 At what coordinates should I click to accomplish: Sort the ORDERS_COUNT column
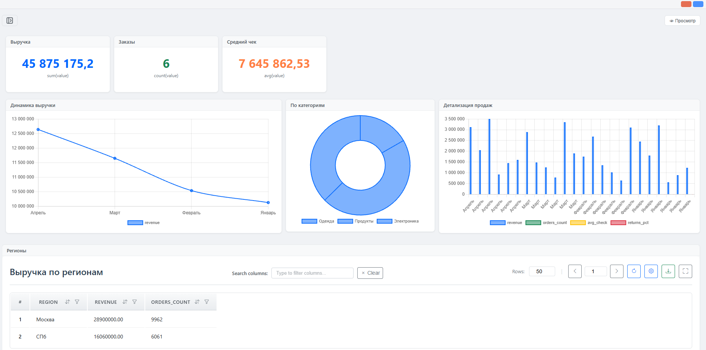(197, 302)
